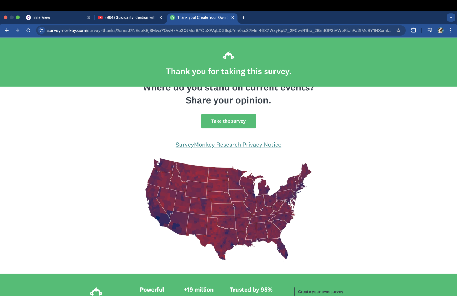Open the site information icon in address bar
Viewport: 457px width, 296px height.
tap(41, 31)
